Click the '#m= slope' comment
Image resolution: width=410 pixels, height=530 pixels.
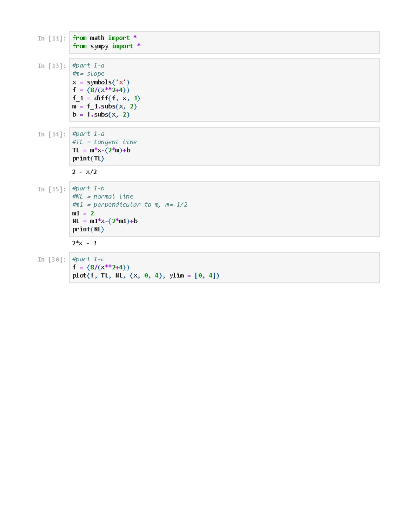[x=88, y=74]
